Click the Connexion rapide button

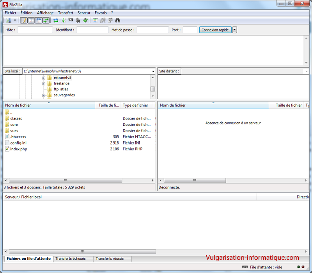coord(215,30)
